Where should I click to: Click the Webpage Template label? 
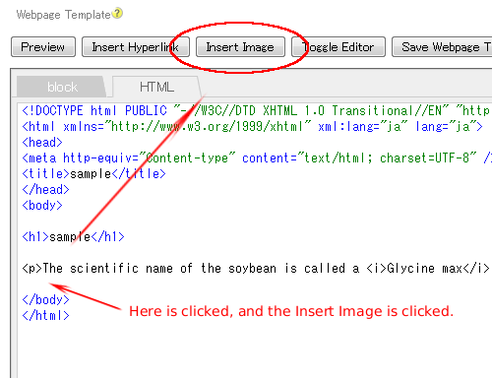64,15
